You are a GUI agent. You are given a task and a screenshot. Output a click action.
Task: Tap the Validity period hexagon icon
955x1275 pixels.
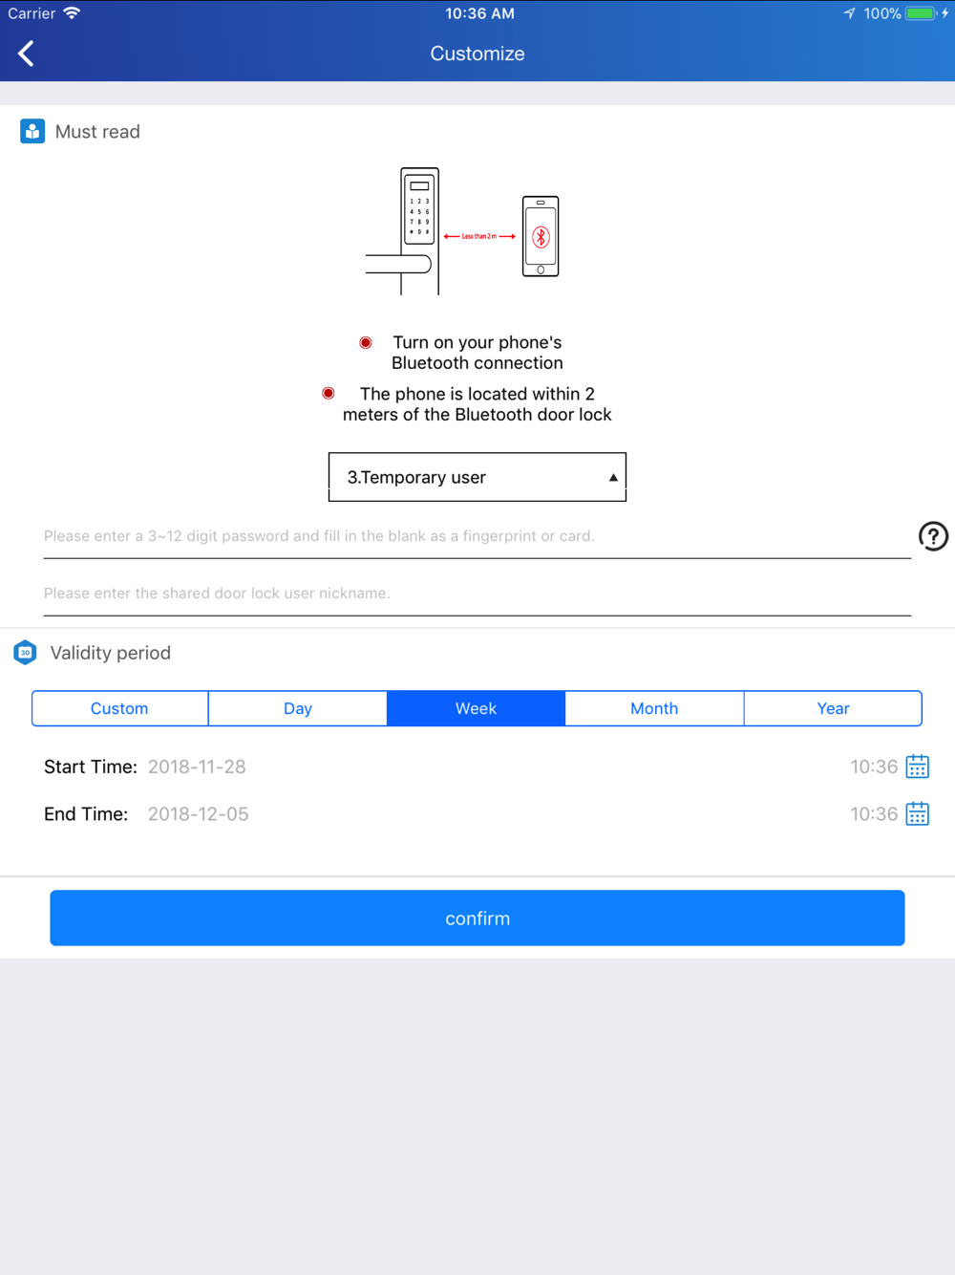click(26, 653)
